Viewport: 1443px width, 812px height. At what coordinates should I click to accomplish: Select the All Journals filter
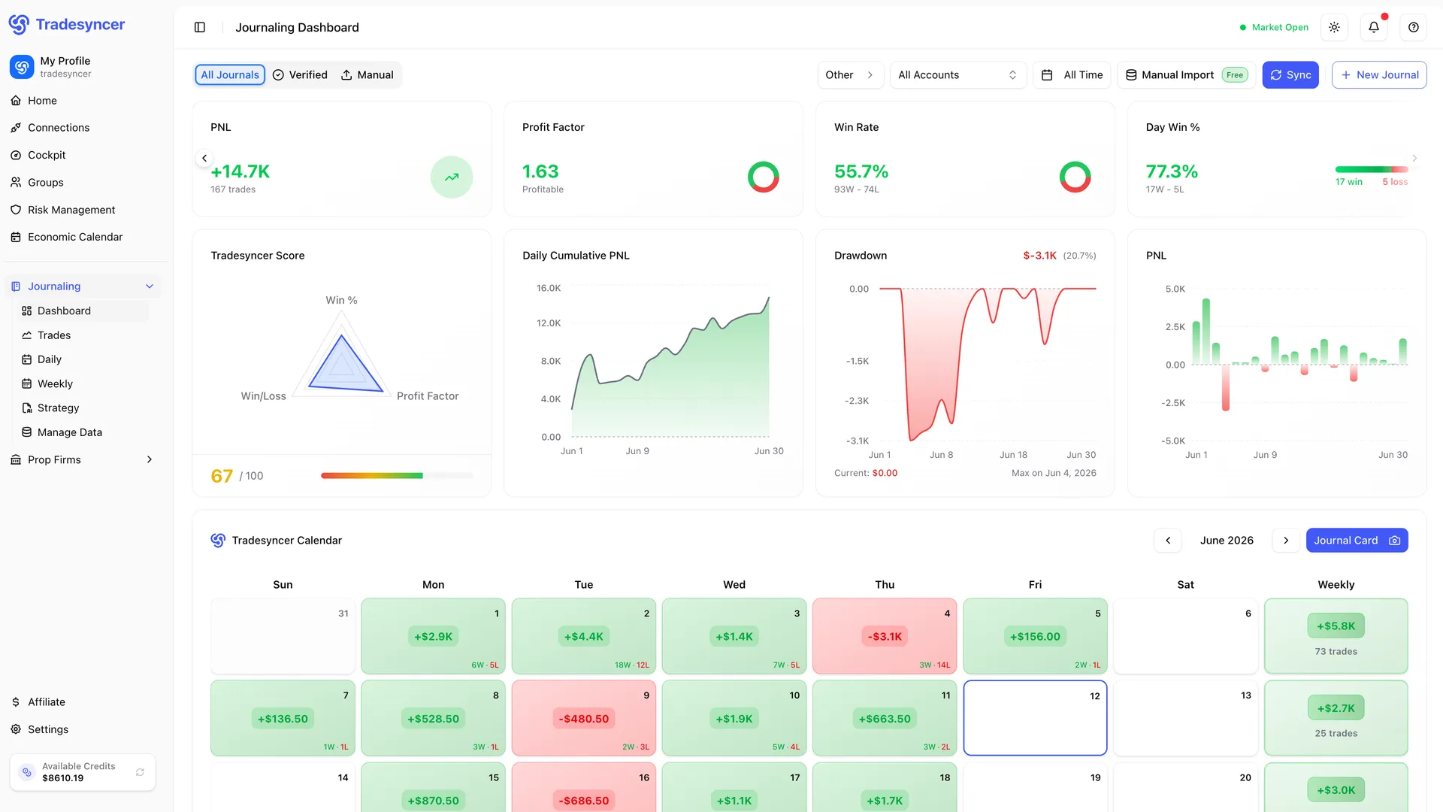pos(230,74)
